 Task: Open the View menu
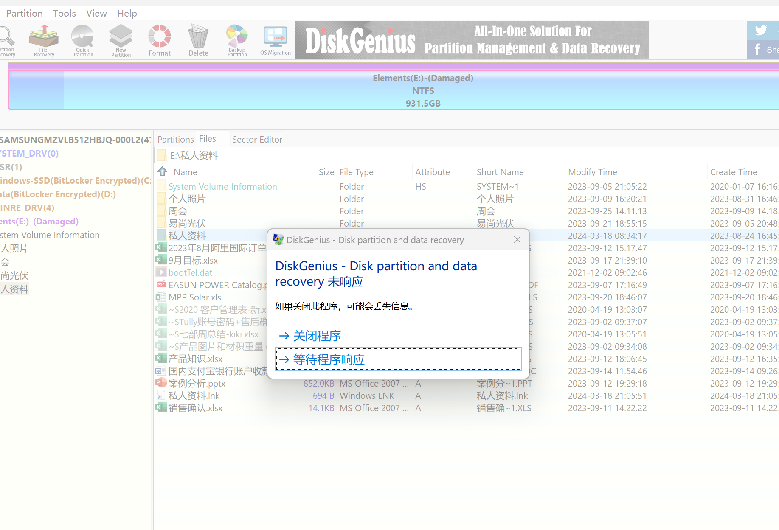click(96, 13)
